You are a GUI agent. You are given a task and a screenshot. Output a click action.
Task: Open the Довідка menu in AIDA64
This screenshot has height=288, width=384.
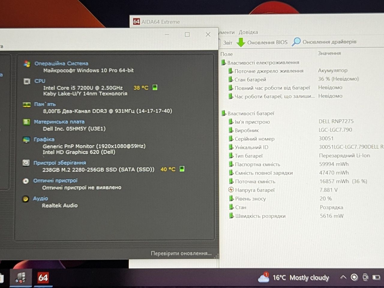click(248, 32)
